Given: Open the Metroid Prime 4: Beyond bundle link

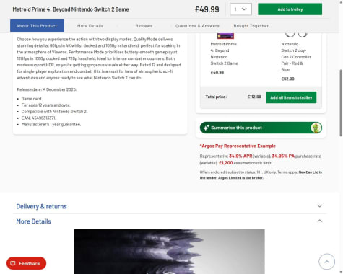Looking at the screenshot, I should pyautogui.click(x=224, y=53).
